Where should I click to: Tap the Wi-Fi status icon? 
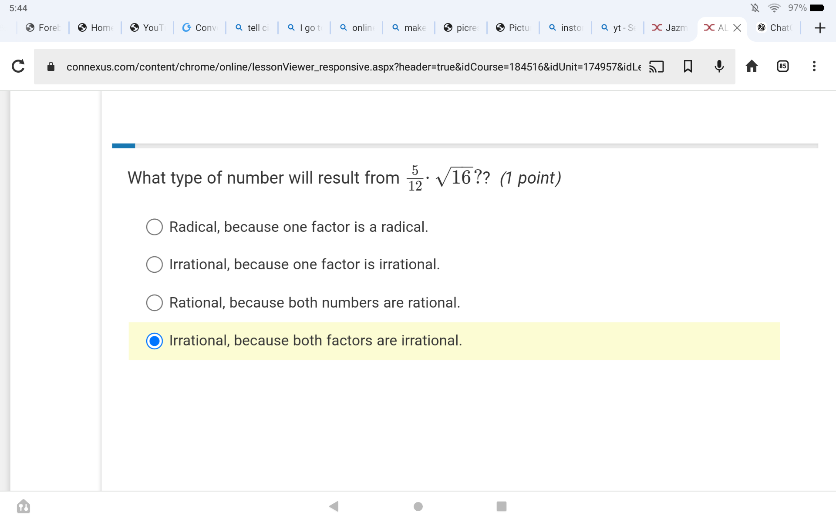click(774, 8)
